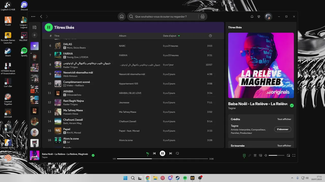Image resolution: width=325 pixels, height=182 pixels.
Task: Click the Home icon in the top bar
Action: pos(122,17)
